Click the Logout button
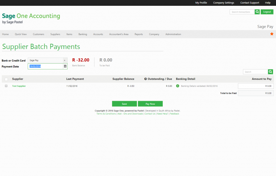The image size is (276, 176). point(267,12)
